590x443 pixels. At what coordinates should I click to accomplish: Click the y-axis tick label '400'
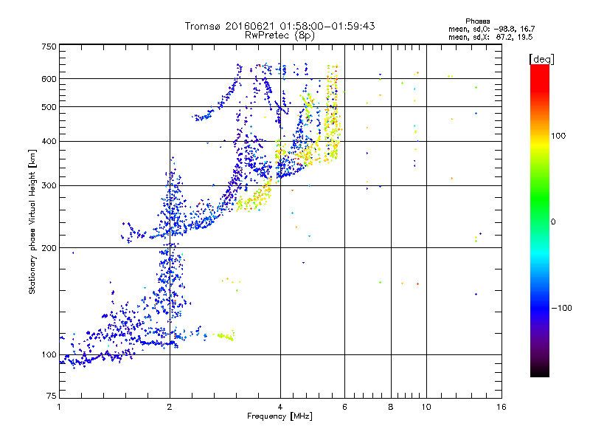(49, 142)
